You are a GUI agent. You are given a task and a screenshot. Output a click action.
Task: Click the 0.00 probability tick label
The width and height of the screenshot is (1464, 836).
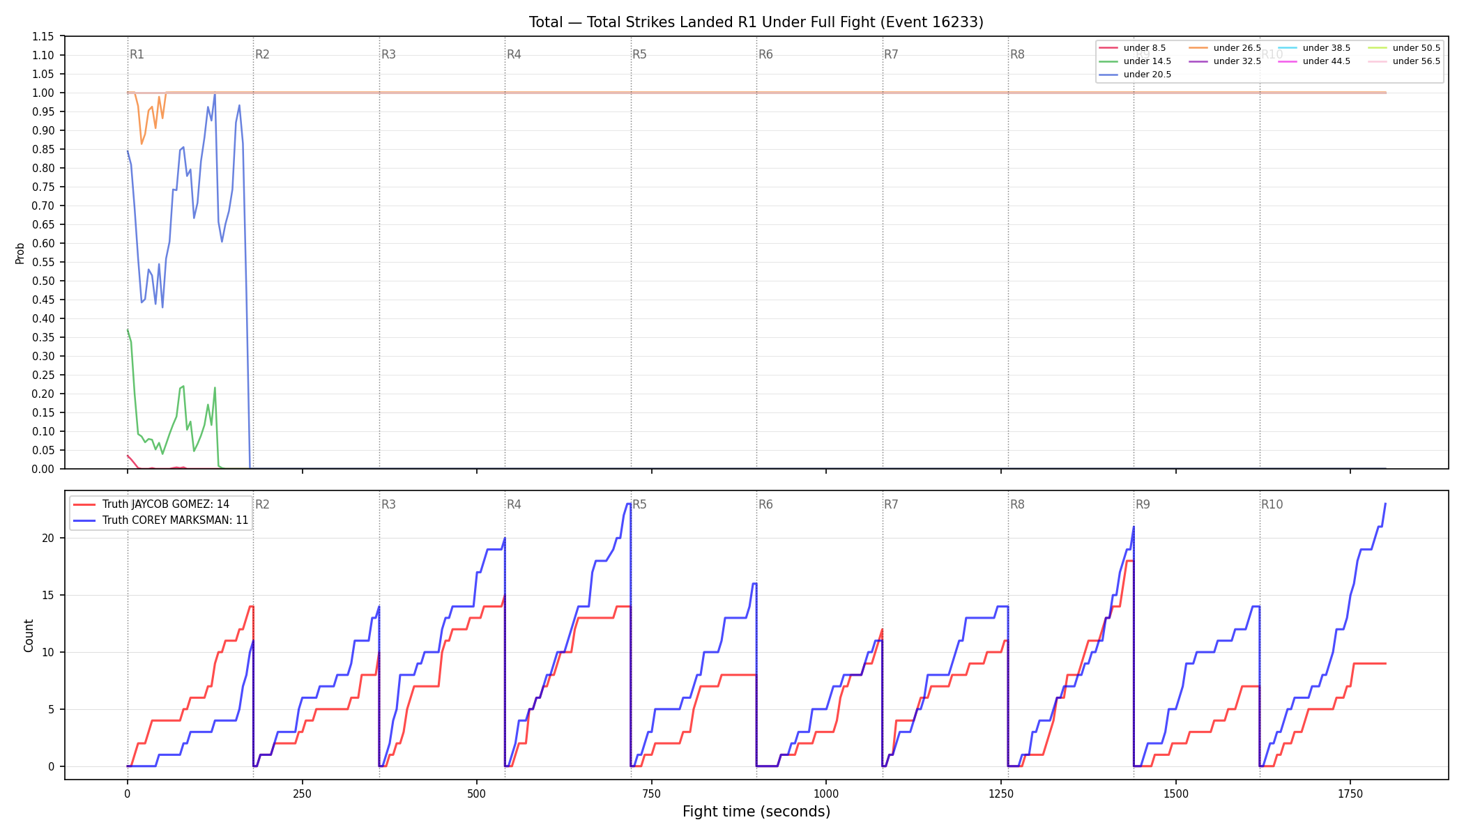[43, 469]
